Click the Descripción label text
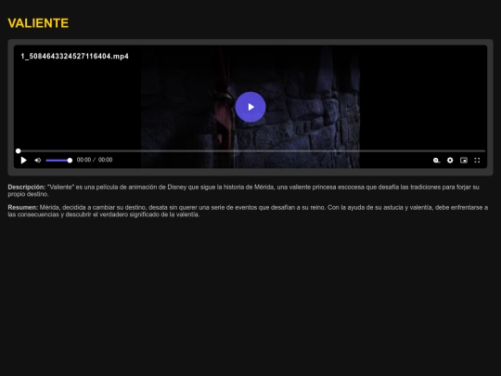The height and width of the screenshot is (376, 501). [x=27, y=187]
